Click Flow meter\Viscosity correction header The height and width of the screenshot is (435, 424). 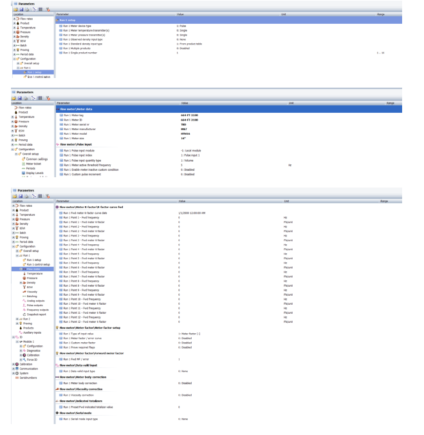pos(81,389)
